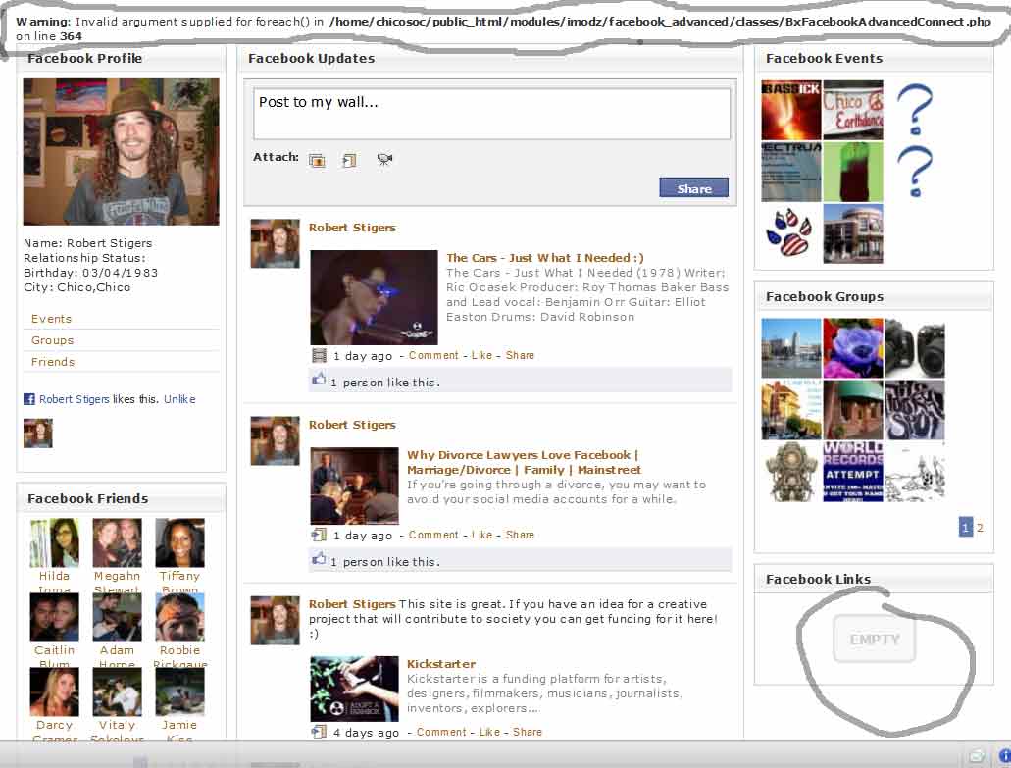Open 'The Cars - Just What I Needed' link
1011x768 pixels.
544,258
